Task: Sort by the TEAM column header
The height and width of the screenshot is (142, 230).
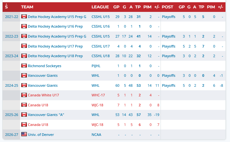Action: (x=27, y=7)
